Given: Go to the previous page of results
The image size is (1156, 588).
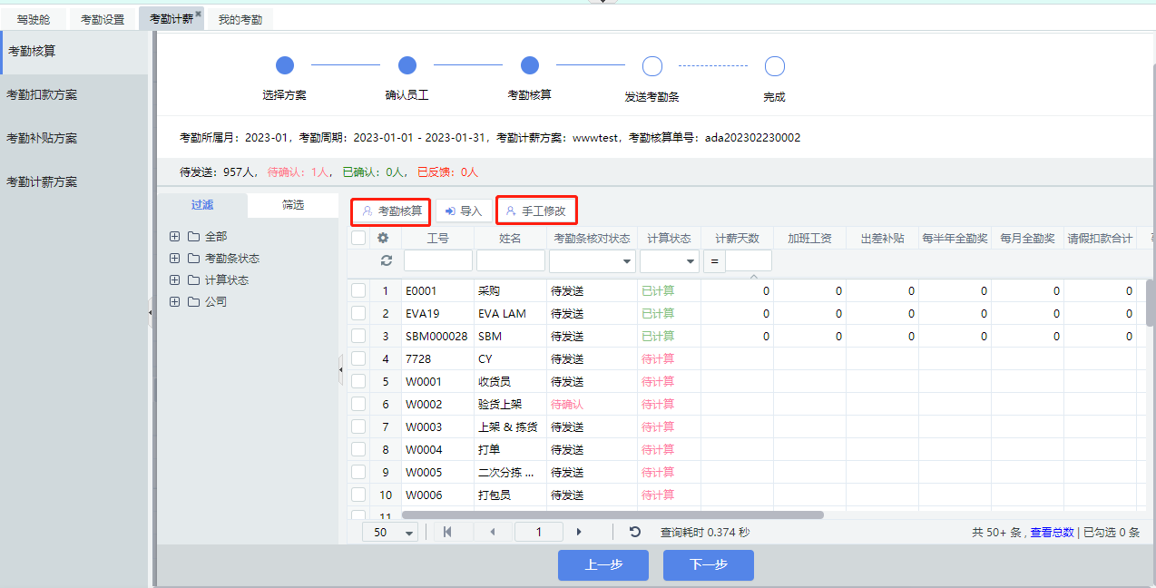Looking at the screenshot, I should point(493,532).
